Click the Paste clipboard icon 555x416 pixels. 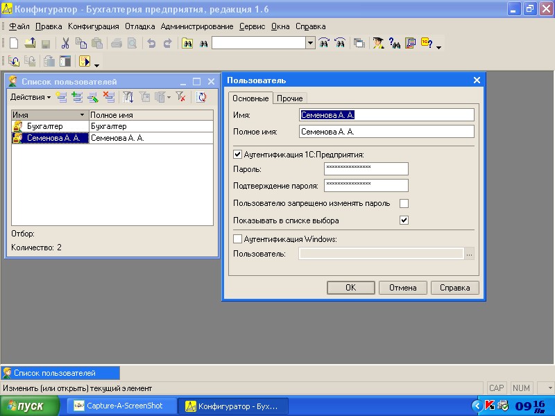[97, 44]
